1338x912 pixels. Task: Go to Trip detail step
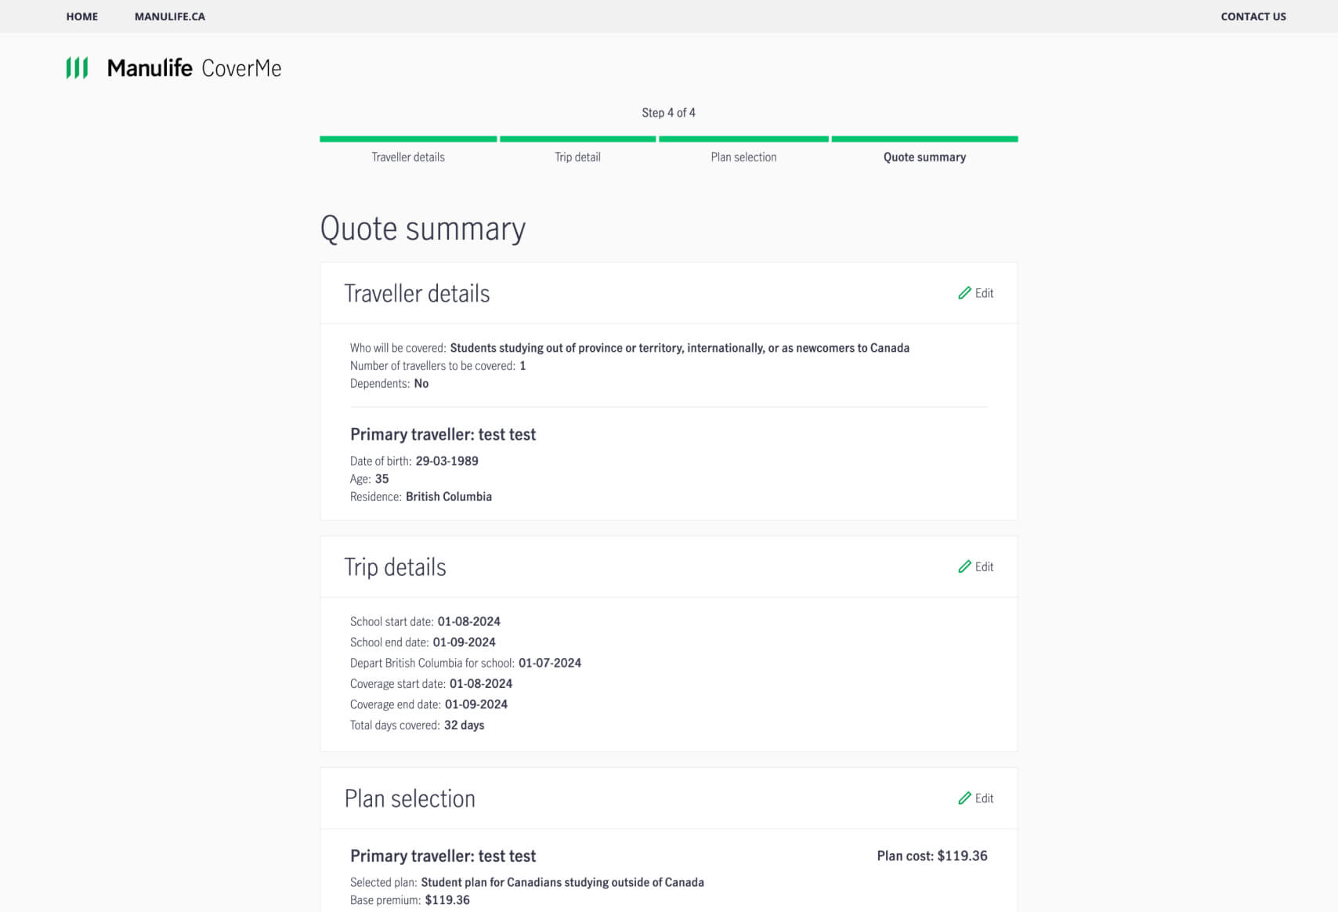coord(577,157)
